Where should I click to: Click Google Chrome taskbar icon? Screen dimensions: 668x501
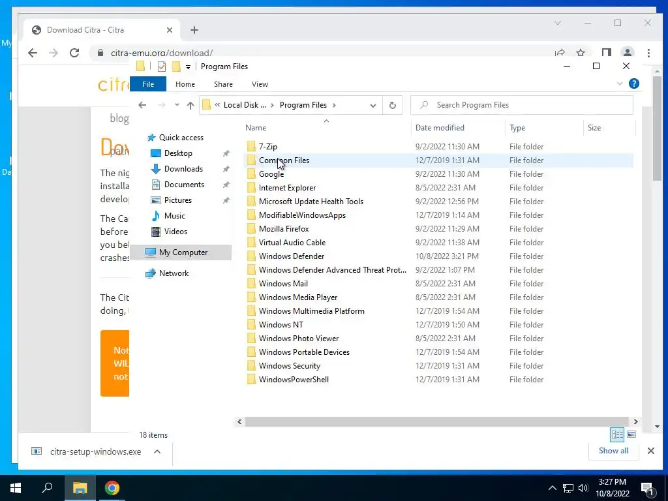click(112, 488)
